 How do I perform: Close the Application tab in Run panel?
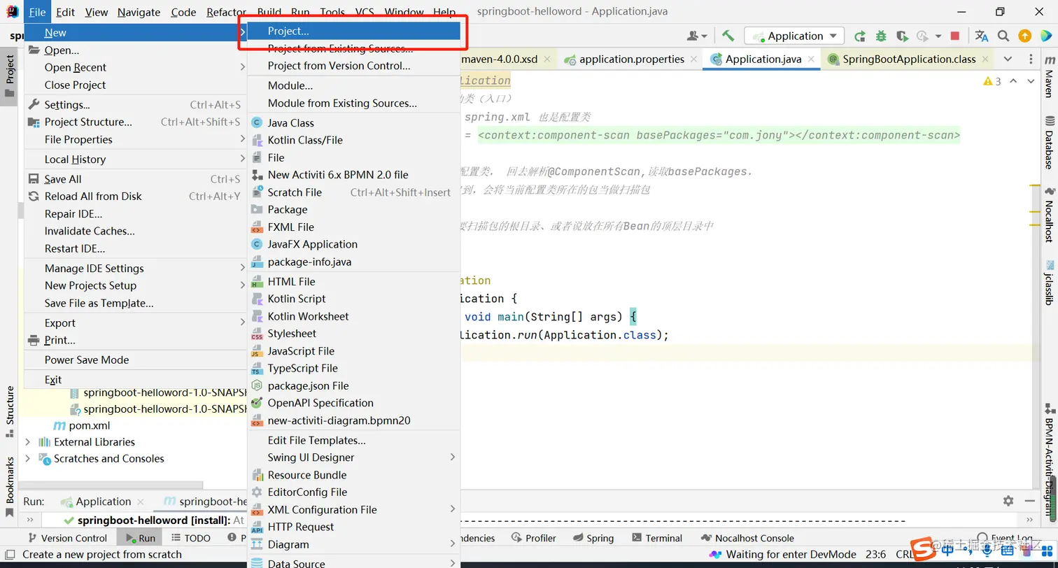point(141,502)
